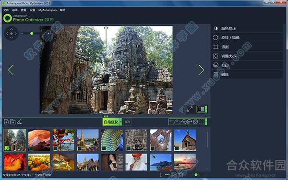Open the 切割 crop tool
Image resolution: width=288 pixels, height=180 pixels.
pos(247,47)
